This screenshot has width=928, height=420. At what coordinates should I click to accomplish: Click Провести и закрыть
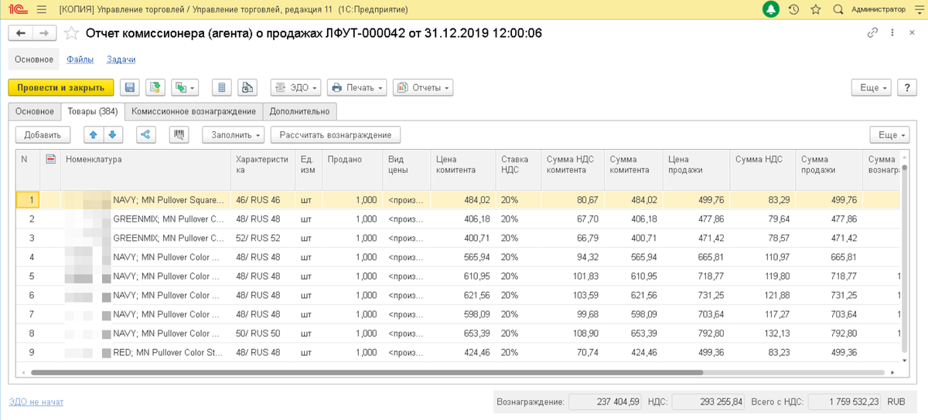point(61,87)
